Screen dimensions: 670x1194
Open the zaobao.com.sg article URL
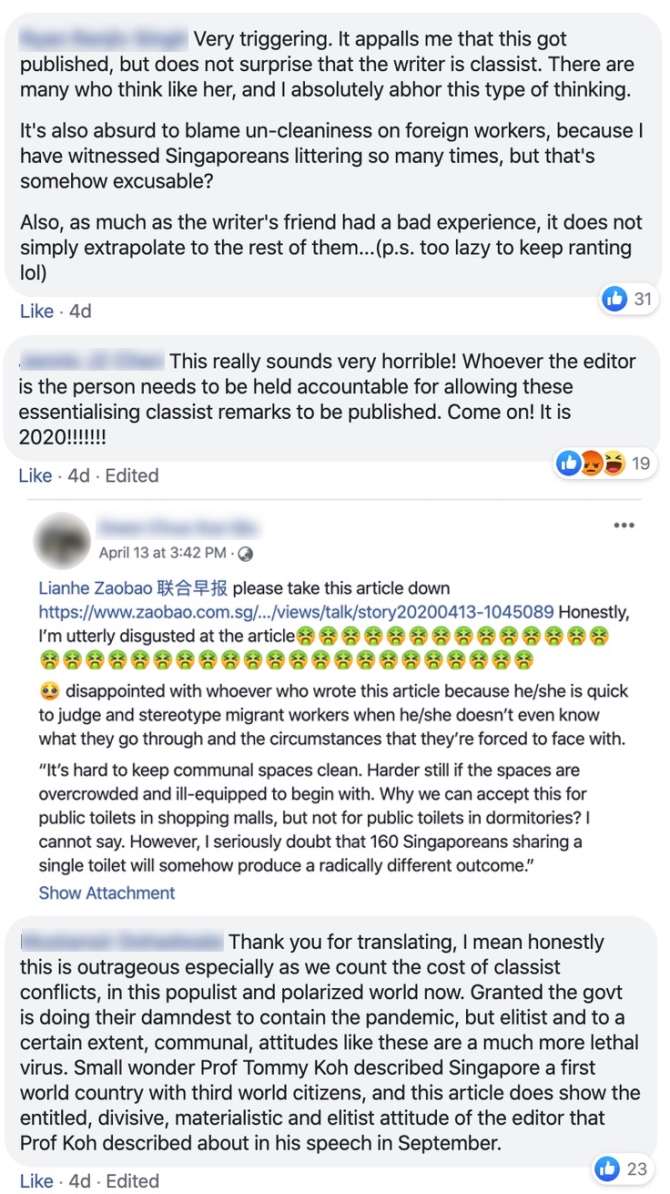tap(296, 612)
